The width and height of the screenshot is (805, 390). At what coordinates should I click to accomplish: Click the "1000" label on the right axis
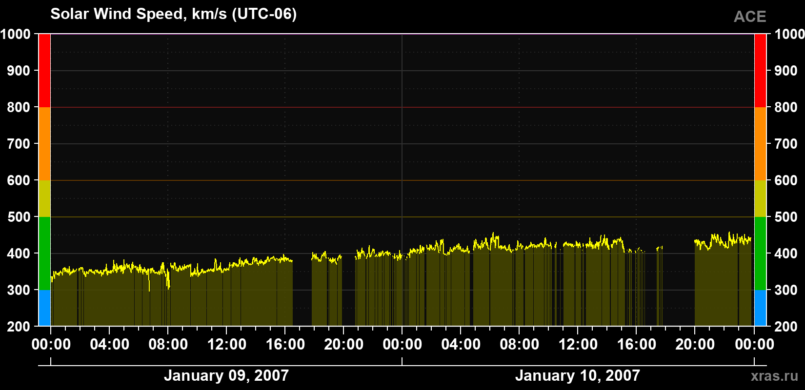pyautogui.click(x=789, y=34)
